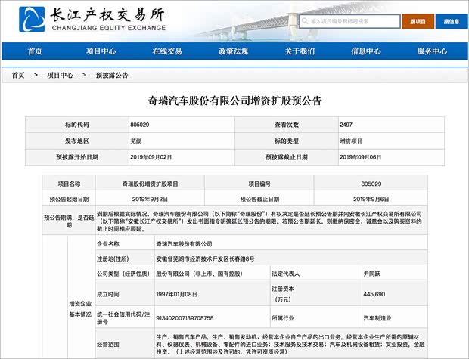Click the project name 奇瑞股份增资扩股项目 cell
Image resolution: width=469 pixels, height=359 pixels.
pos(150,184)
